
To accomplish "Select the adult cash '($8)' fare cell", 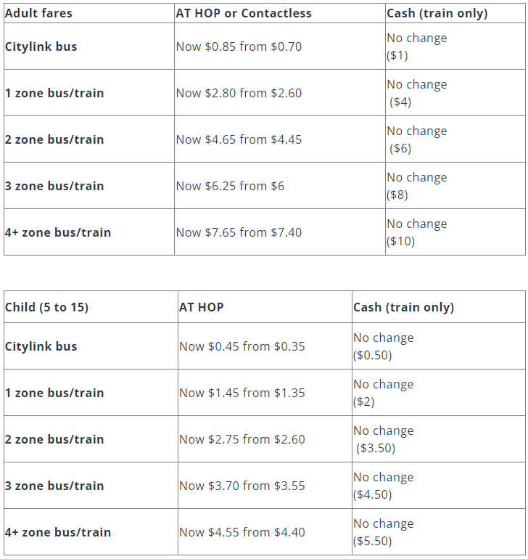I will [x=397, y=195].
